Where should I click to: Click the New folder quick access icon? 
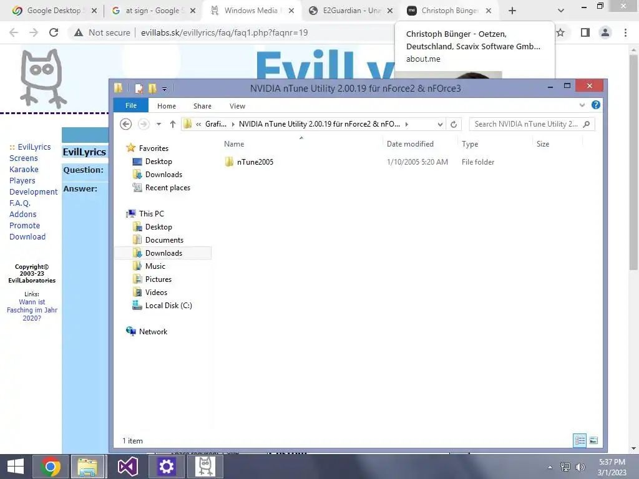152,89
